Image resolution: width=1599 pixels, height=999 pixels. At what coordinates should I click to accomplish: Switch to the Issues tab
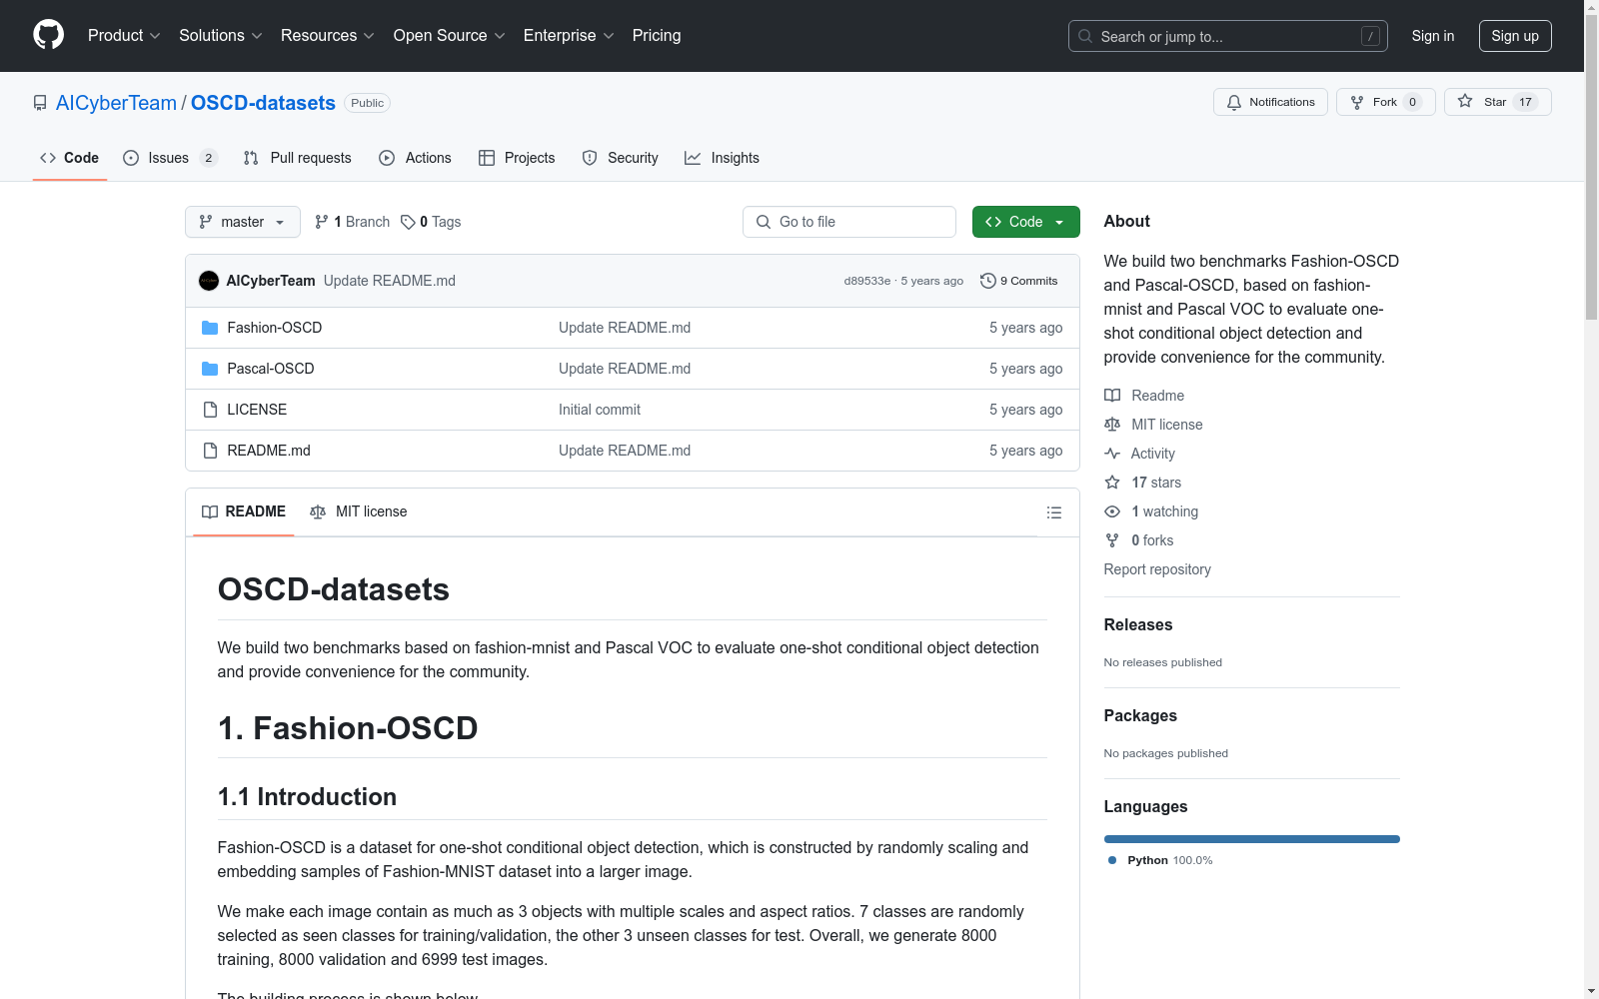coord(170,158)
